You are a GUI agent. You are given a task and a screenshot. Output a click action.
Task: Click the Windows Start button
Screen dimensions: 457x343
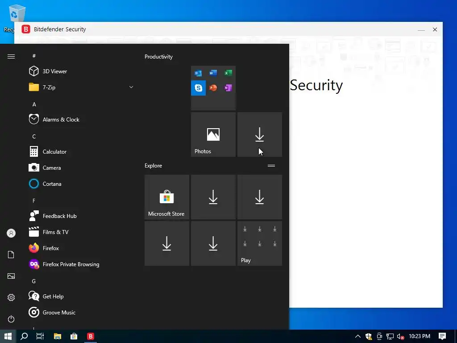coord(8,336)
